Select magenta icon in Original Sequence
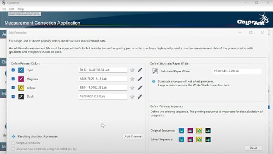273x154 pixels. point(190,131)
